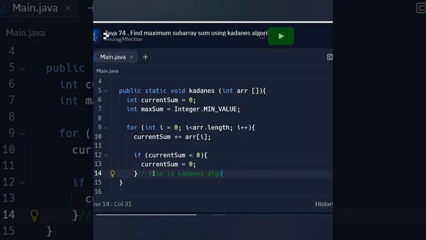Click the 'int currentSum = 0;' line 6
Screen dimensions: 426x240
(x=161, y=100)
